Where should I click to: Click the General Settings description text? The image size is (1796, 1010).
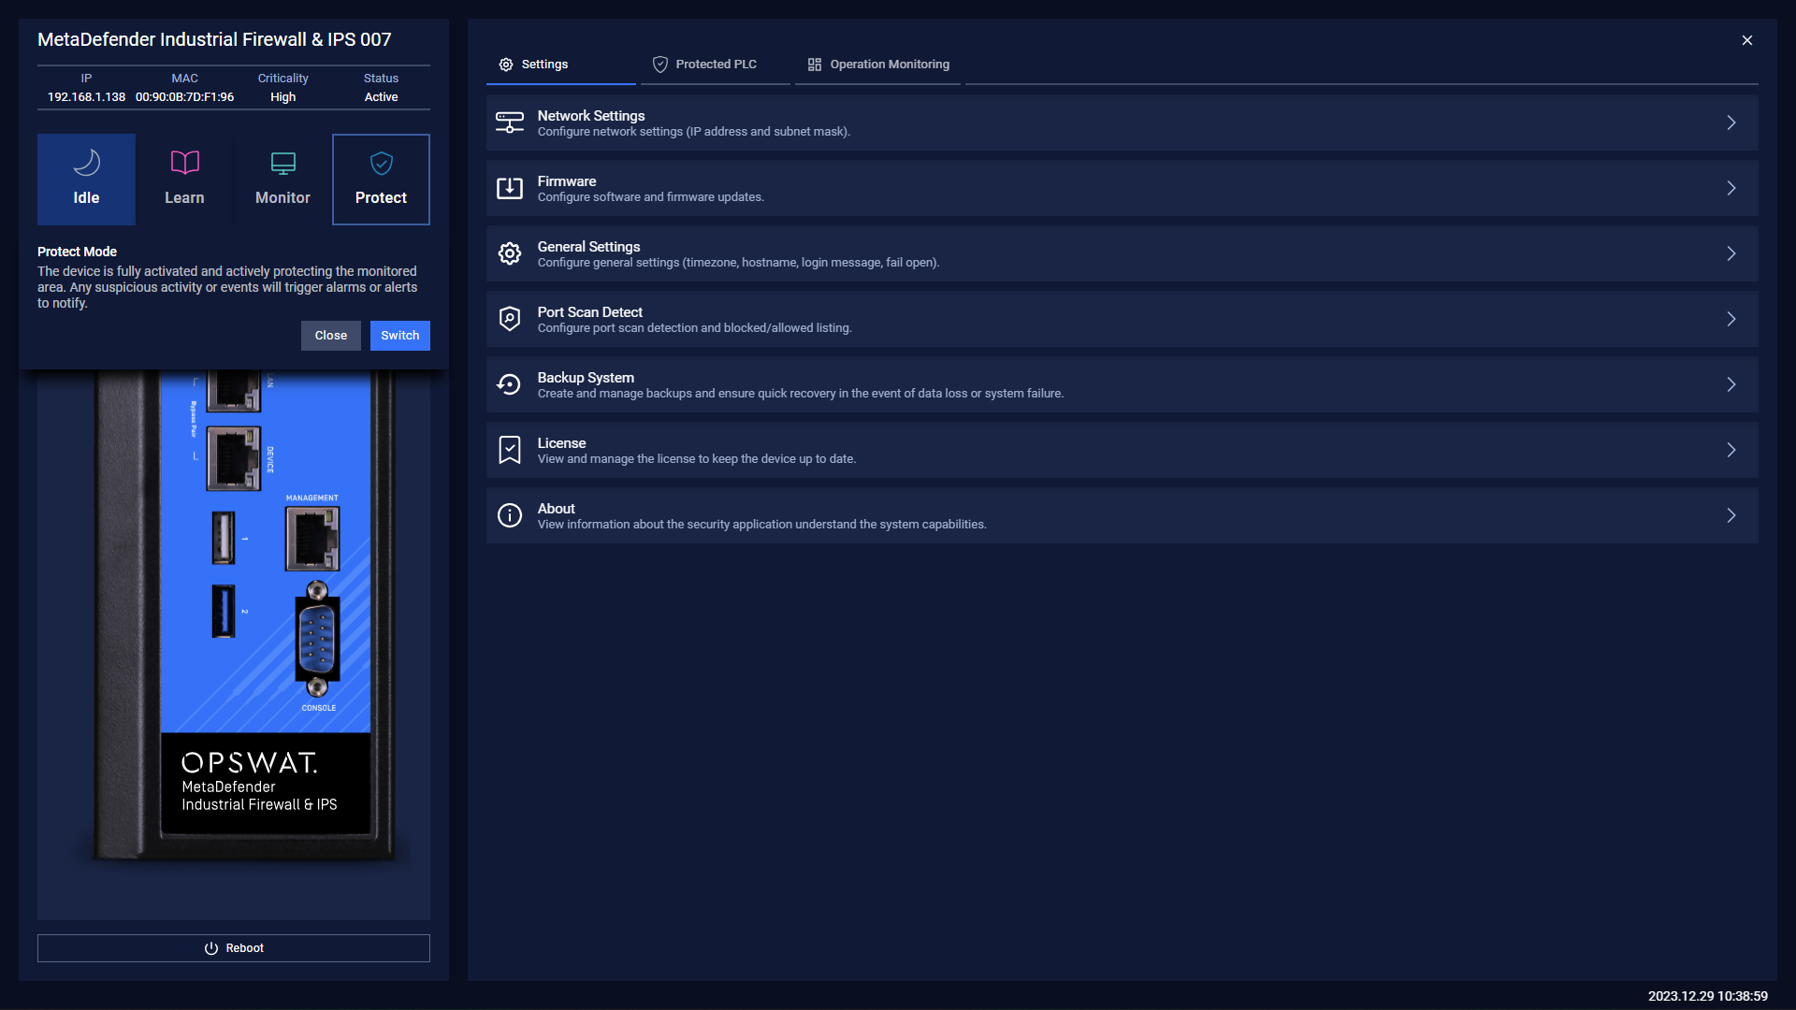(739, 263)
